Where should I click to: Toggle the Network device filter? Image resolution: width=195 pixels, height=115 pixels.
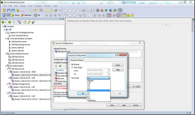pos(26,15)
